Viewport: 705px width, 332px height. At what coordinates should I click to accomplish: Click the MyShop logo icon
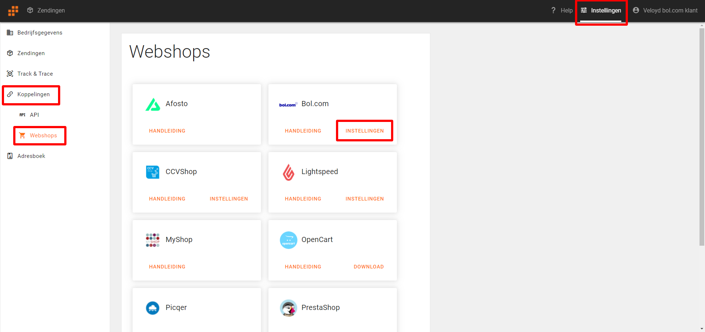point(153,240)
